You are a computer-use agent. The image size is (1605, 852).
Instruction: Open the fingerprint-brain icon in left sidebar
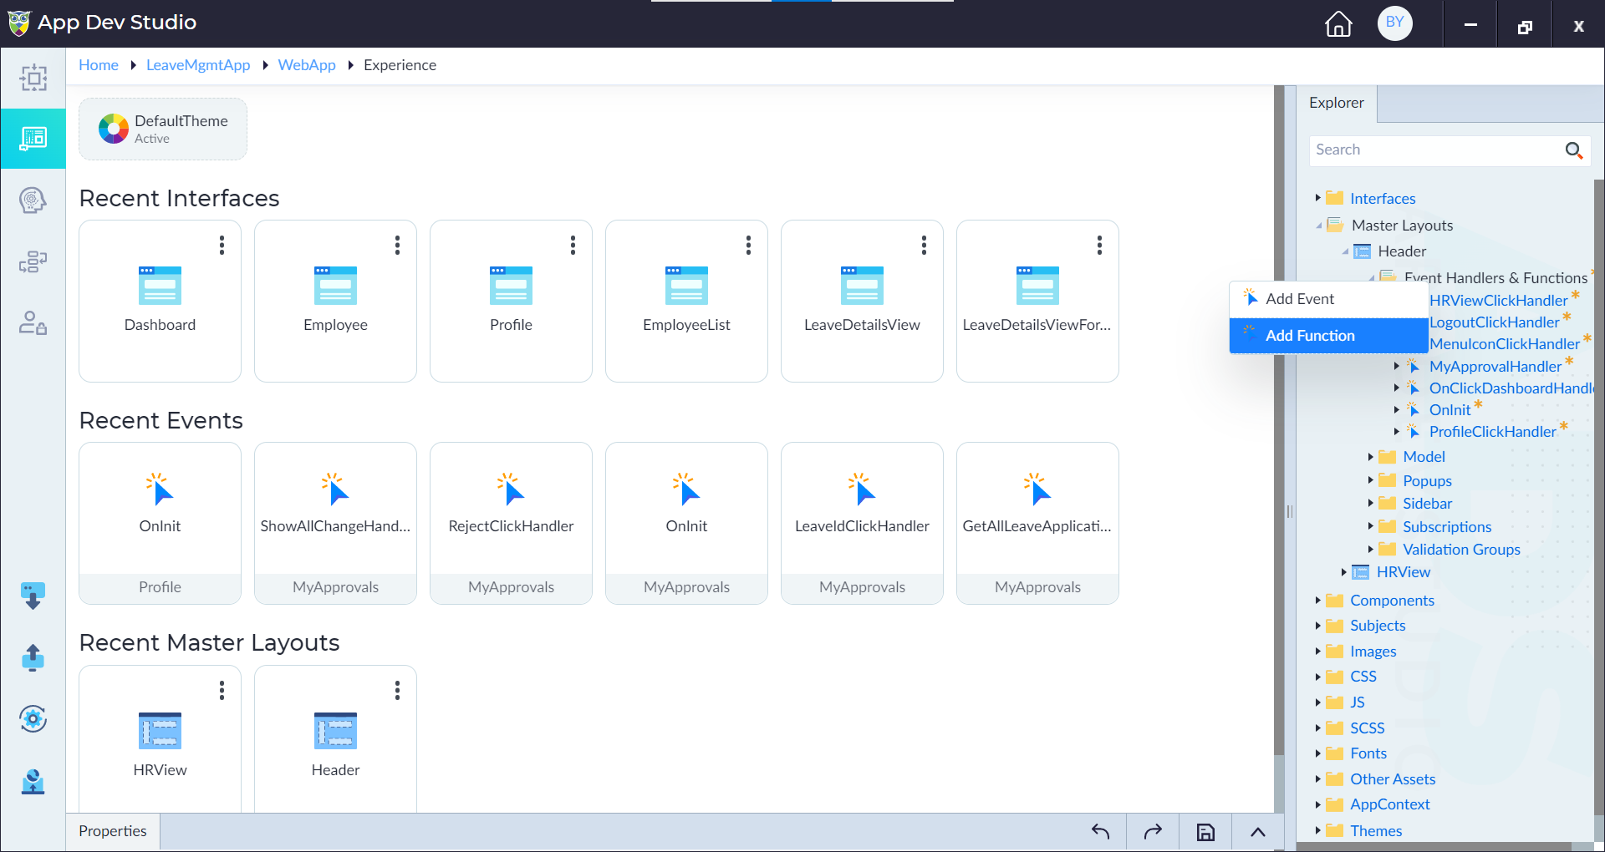(x=33, y=200)
